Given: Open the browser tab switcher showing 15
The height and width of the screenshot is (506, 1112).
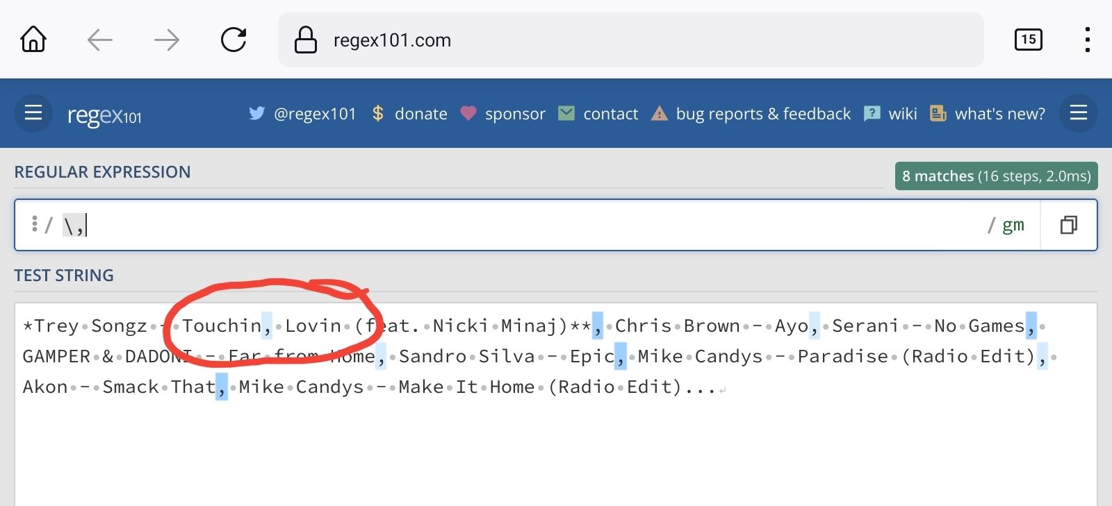Looking at the screenshot, I should coord(1029,40).
